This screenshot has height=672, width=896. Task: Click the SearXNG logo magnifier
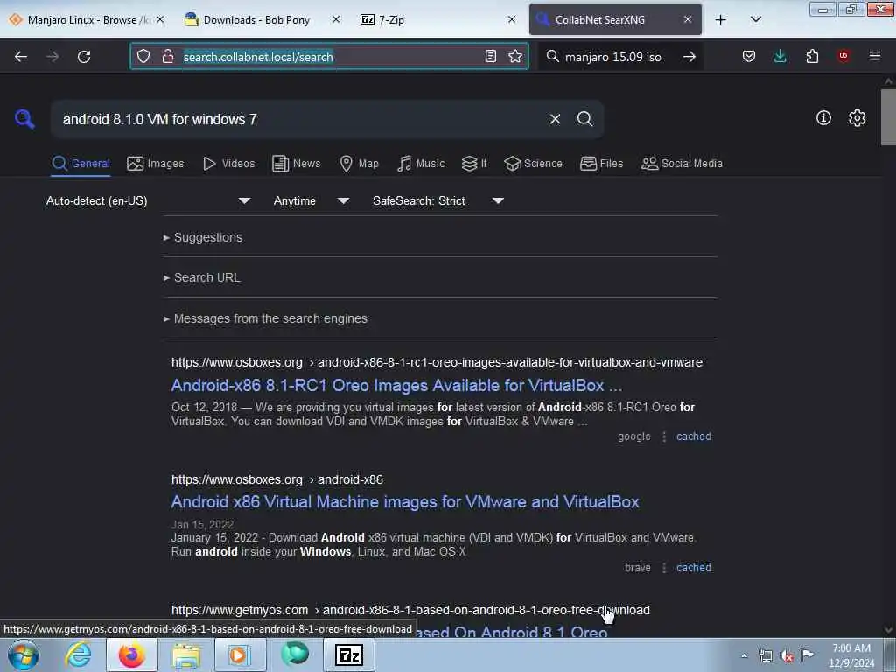24,119
